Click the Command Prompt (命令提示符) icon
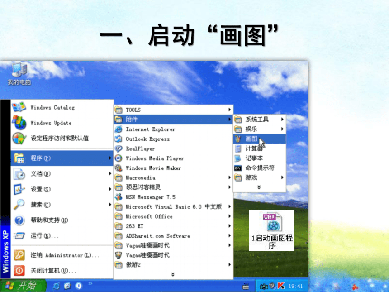This screenshot has height=292, width=389. pyautogui.click(x=238, y=168)
